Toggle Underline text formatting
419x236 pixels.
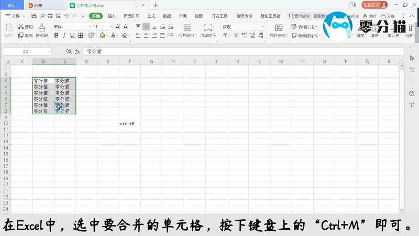pos(72,36)
